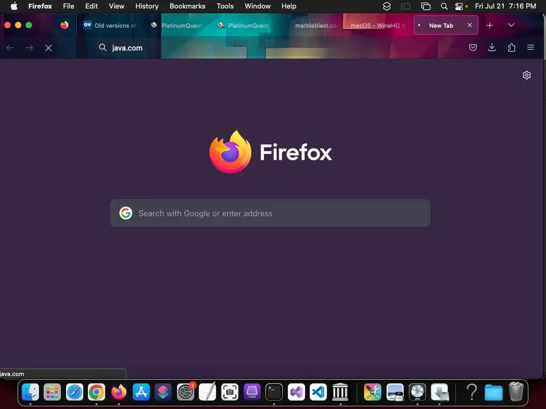This screenshot has height=409, width=546.
Task: Click the Firefox icon in the Dock
Action: point(119,392)
